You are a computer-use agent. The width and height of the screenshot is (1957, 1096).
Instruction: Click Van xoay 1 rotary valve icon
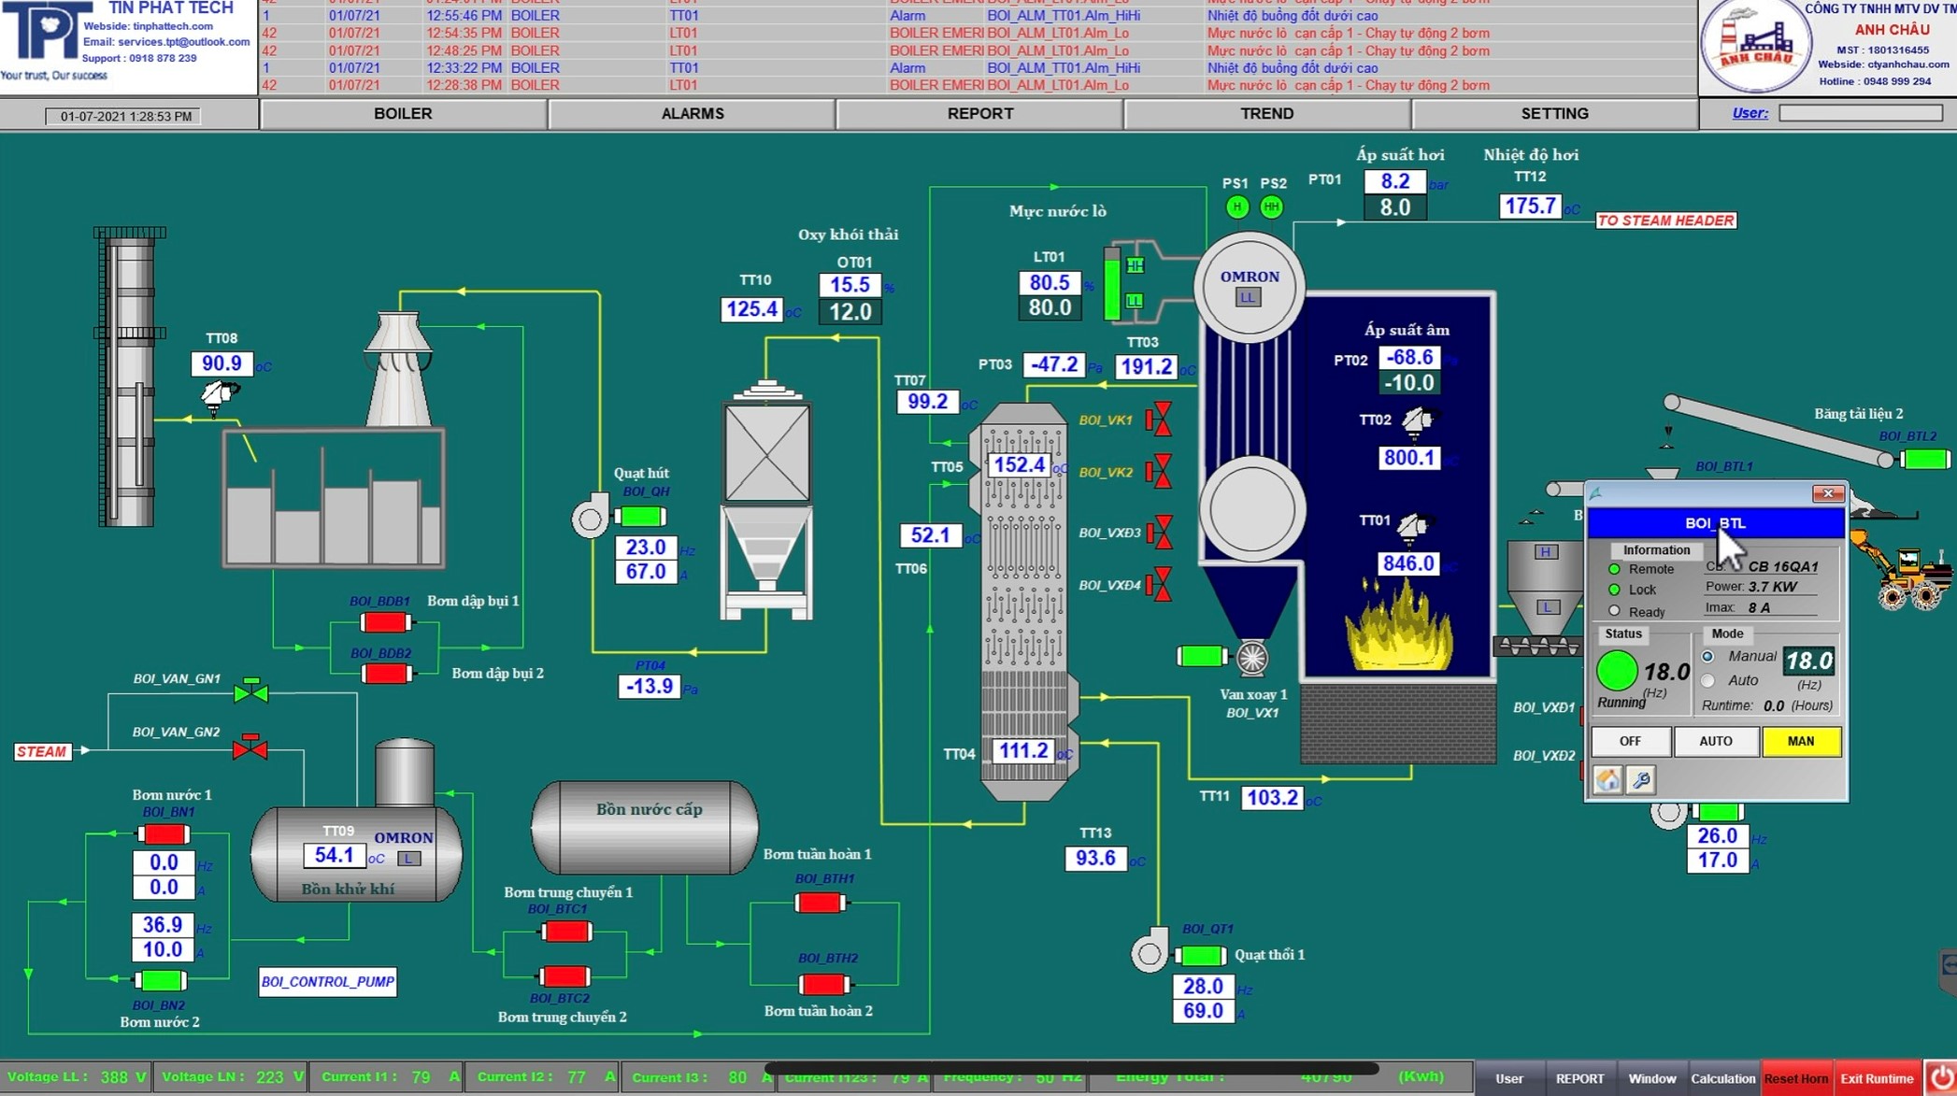[x=1251, y=658]
